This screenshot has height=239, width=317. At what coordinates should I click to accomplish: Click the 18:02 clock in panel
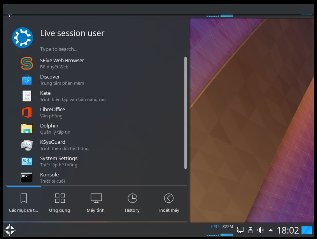(x=288, y=230)
